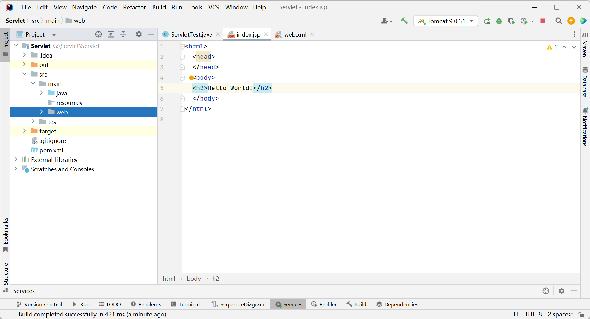Show the intention lightbulb on the body line

191,78
